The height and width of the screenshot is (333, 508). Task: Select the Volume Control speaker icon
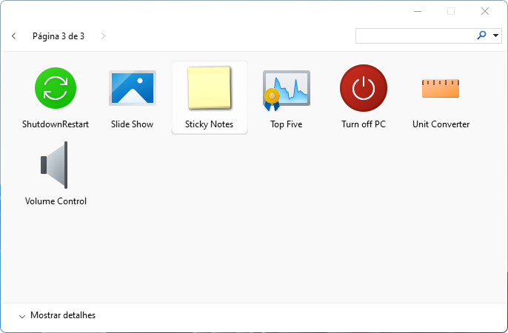coord(55,165)
